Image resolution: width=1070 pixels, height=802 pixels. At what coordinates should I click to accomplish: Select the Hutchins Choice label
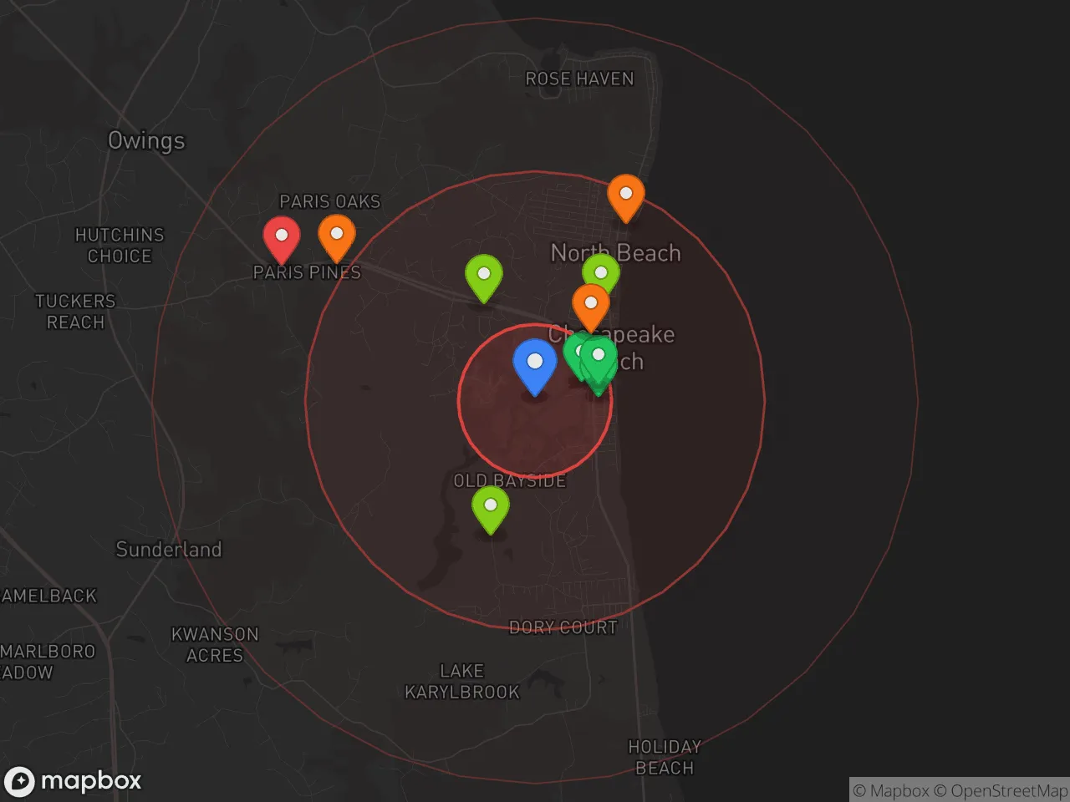120,245
